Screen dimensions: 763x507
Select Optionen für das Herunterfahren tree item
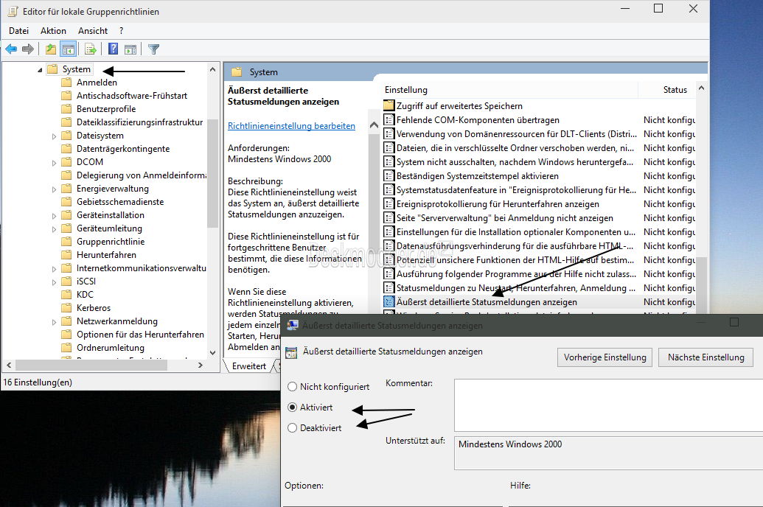[x=140, y=335]
